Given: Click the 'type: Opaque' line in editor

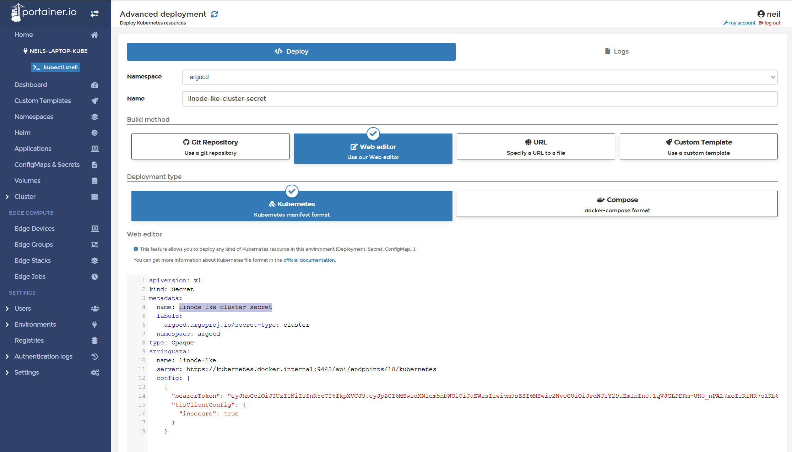Looking at the screenshot, I should (172, 343).
